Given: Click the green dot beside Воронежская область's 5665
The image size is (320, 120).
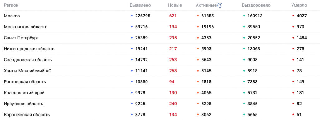Looking at the screenshot, I should tap(244, 115).
